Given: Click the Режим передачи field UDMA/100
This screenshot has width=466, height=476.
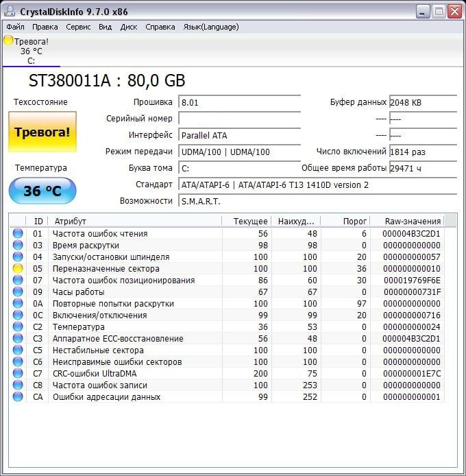Looking at the screenshot, I should [239, 152].
